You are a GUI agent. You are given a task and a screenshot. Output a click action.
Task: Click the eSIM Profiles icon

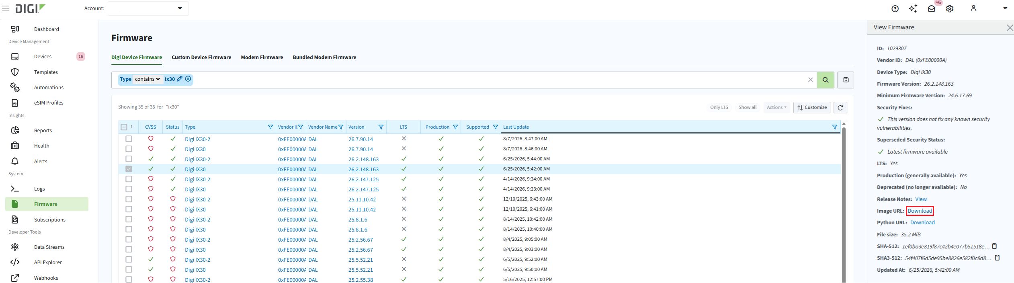(x=15, y=103)
